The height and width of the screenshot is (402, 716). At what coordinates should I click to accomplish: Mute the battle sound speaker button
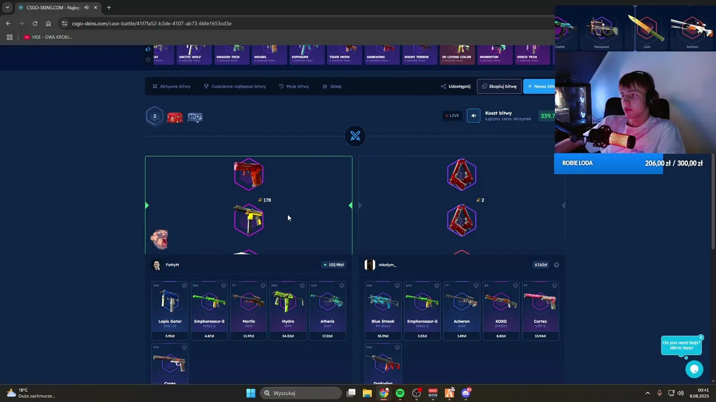pyautogui.click(x=473, y=116)
